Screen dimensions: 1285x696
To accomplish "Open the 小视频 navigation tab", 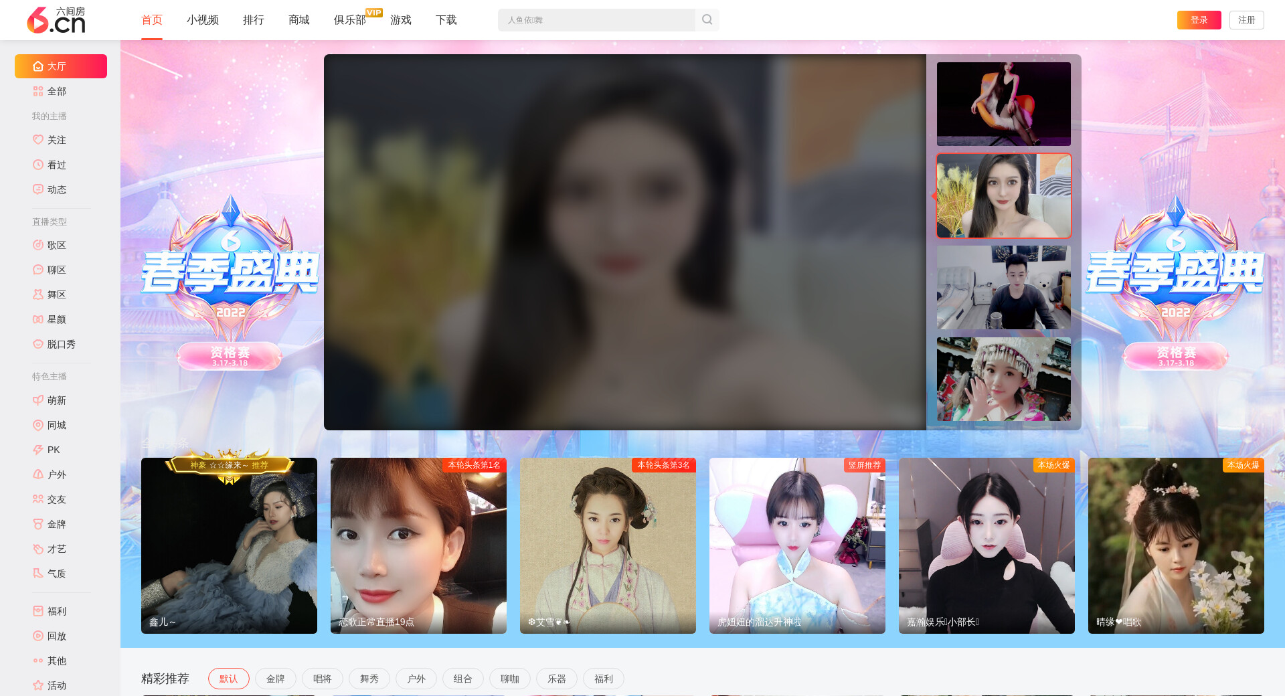I will [x=202, y=20].
